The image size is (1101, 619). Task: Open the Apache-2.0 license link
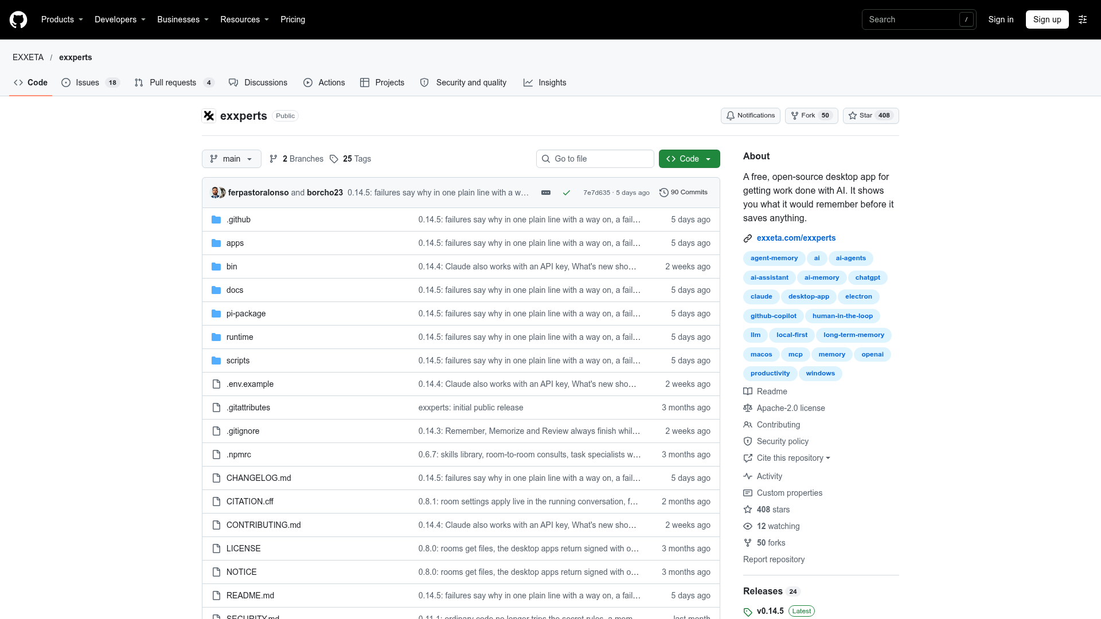click(791, 408)
